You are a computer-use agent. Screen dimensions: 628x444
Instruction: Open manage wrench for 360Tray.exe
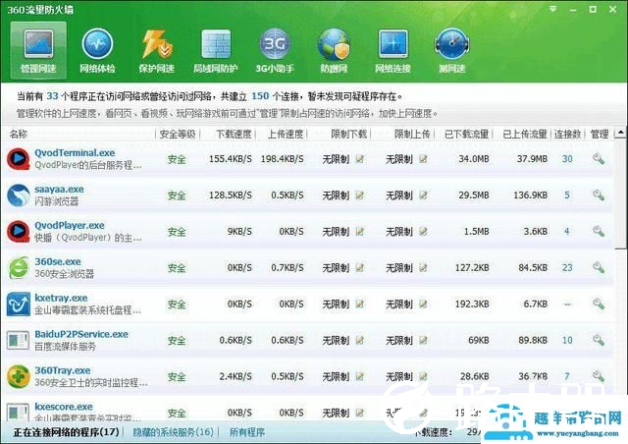pos(599,376)
